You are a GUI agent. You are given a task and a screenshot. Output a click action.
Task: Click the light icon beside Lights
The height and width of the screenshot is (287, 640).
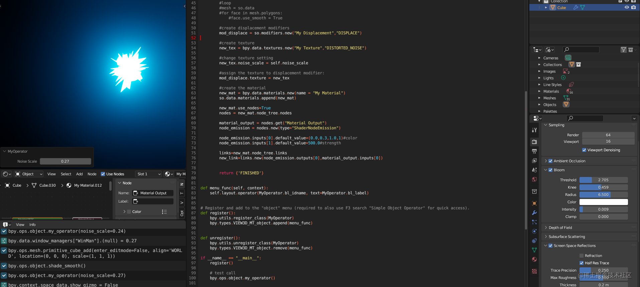coord(563,78)
